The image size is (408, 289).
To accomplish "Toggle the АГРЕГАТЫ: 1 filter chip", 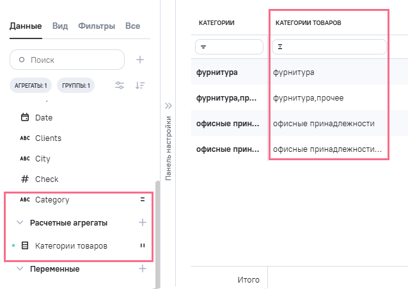I will point(31,85).
